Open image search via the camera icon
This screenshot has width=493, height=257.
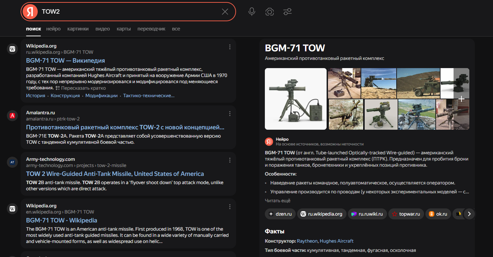(x=270, y=12)
